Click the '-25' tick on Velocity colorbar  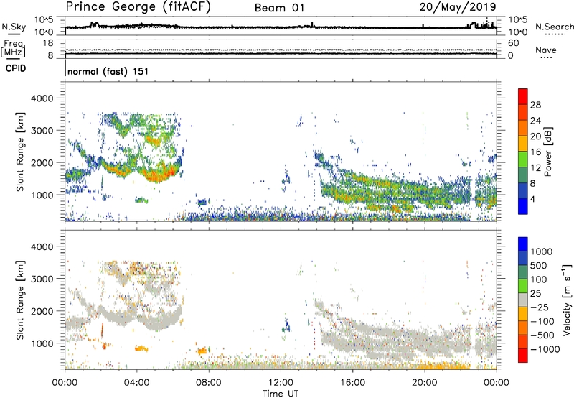tap(540, 307)
